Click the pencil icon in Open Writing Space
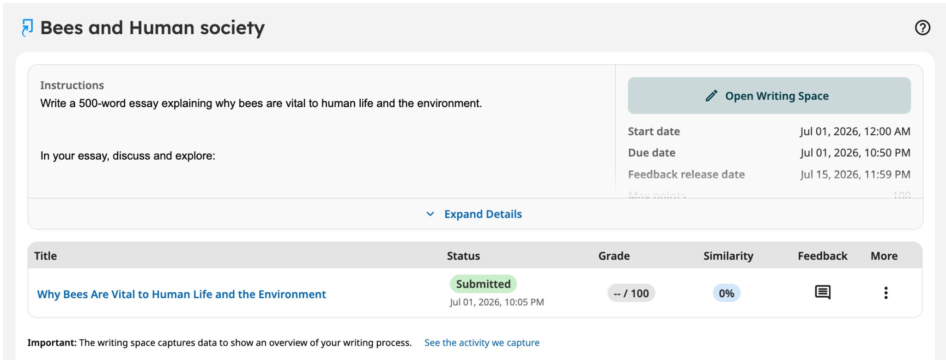The height and width of the screenshot is (360, 946). (x=711, y=96)
